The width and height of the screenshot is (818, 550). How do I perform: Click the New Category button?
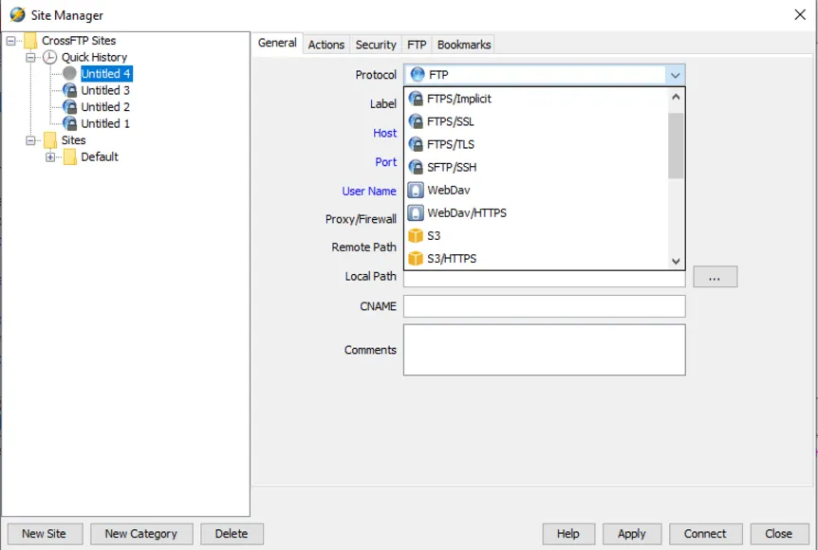141,534
